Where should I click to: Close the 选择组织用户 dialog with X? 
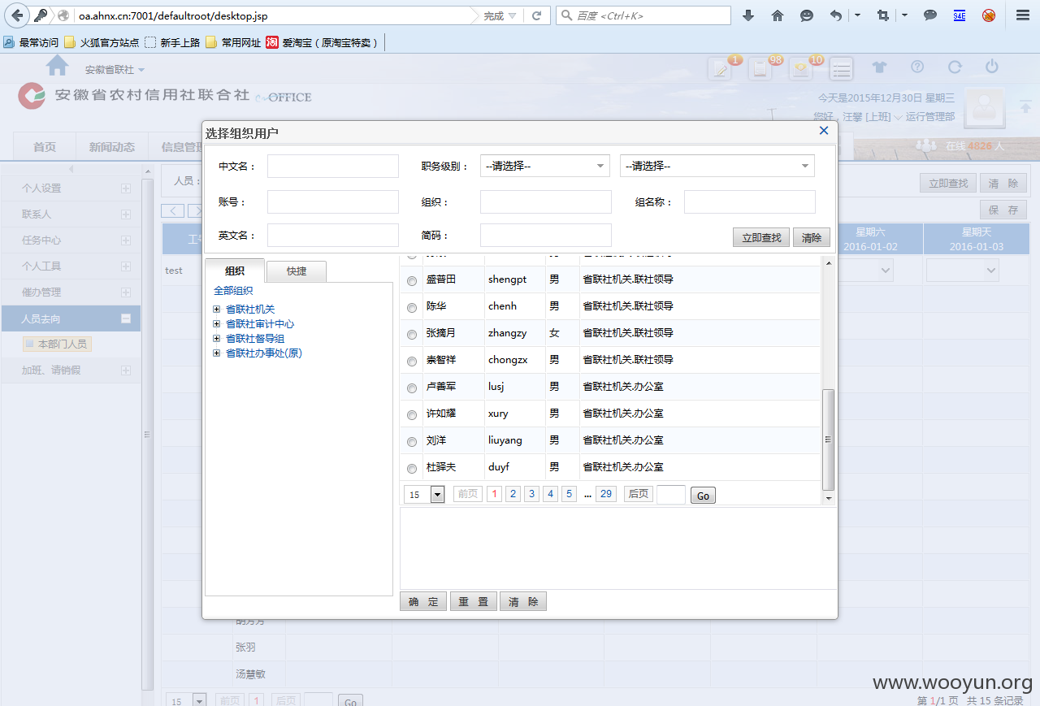click(x=824, y=130)
